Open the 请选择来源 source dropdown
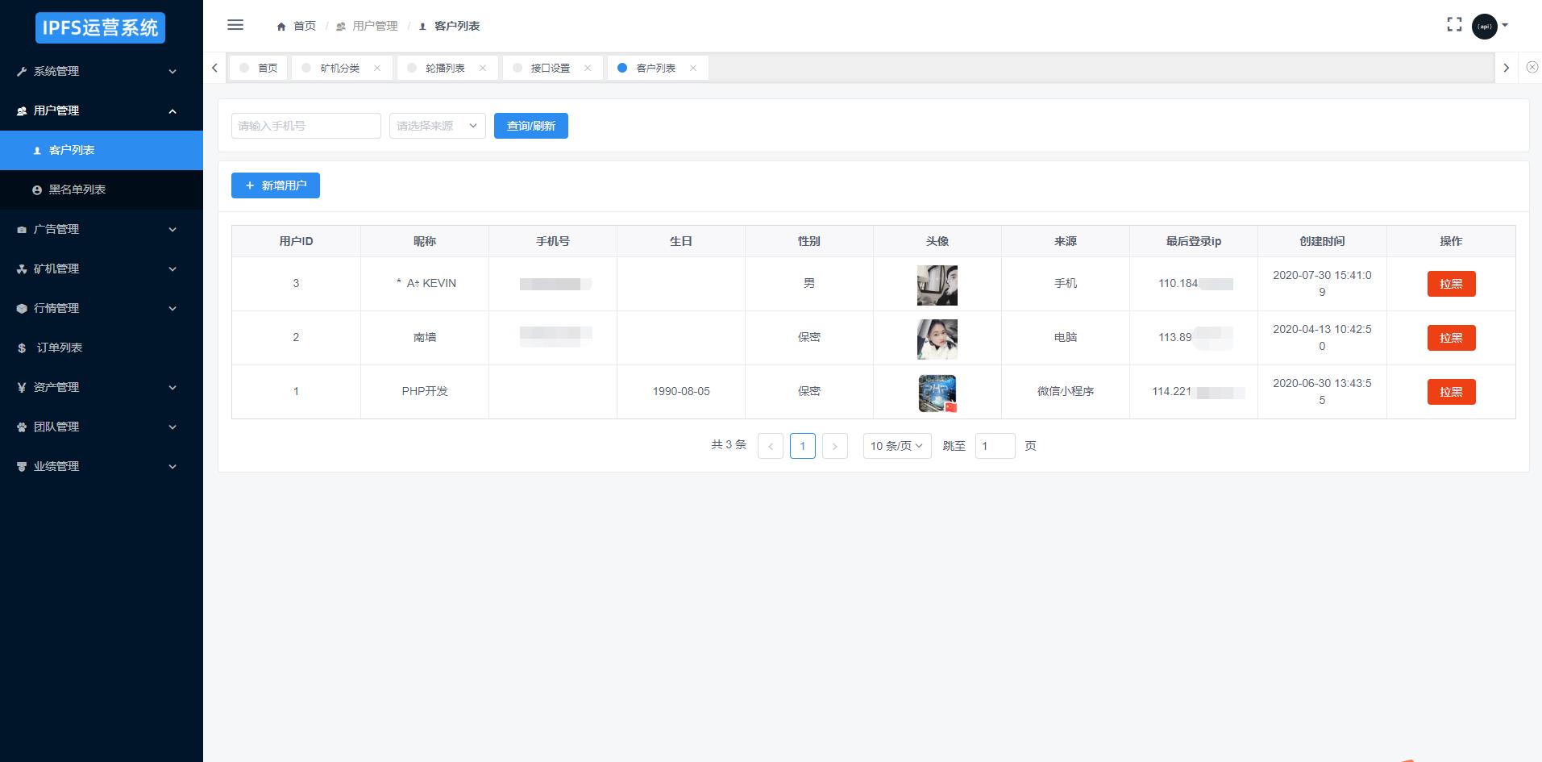This screenshot has height=762, width=1542. (437, 126)
